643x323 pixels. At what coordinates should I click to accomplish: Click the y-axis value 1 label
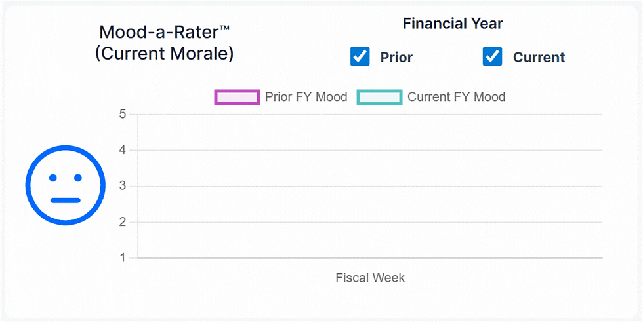click(x=123, y=258)
